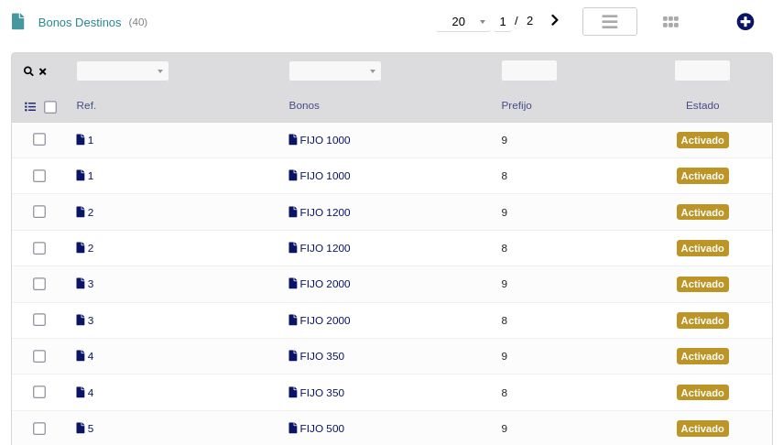Click the Prefijo filter input field
The height and width of the screenshot is (445, 783).
(x=529, y=71)
